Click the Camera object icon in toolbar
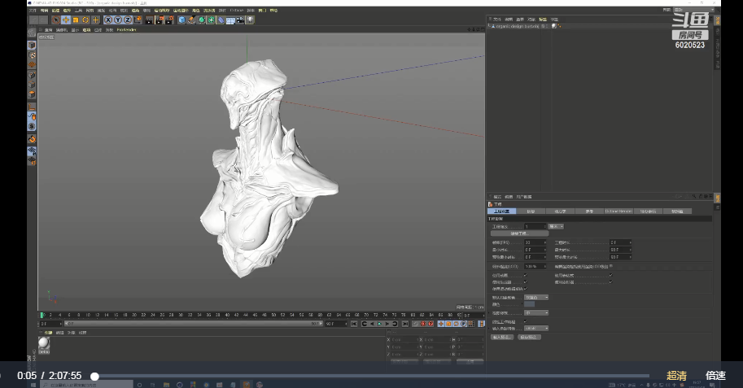This screenshot has height=388, width=743. 239,20
